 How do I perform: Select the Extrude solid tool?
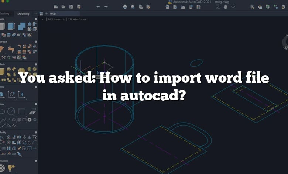(11, 26)
